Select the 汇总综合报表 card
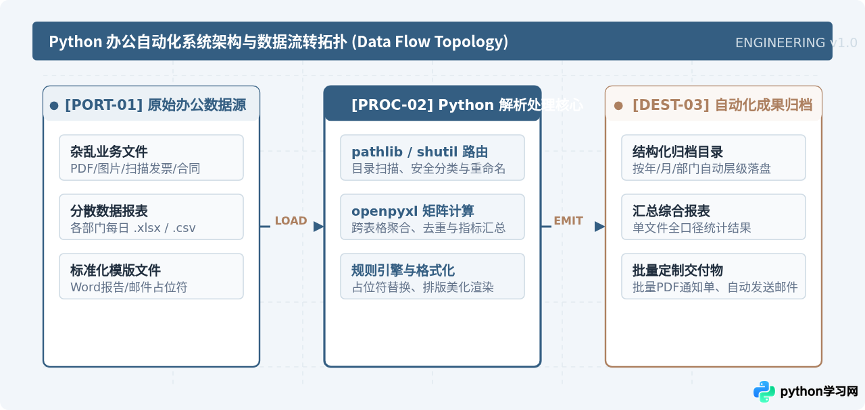The width and height of the screenshot is (865, 410). (x=714, y=217)
